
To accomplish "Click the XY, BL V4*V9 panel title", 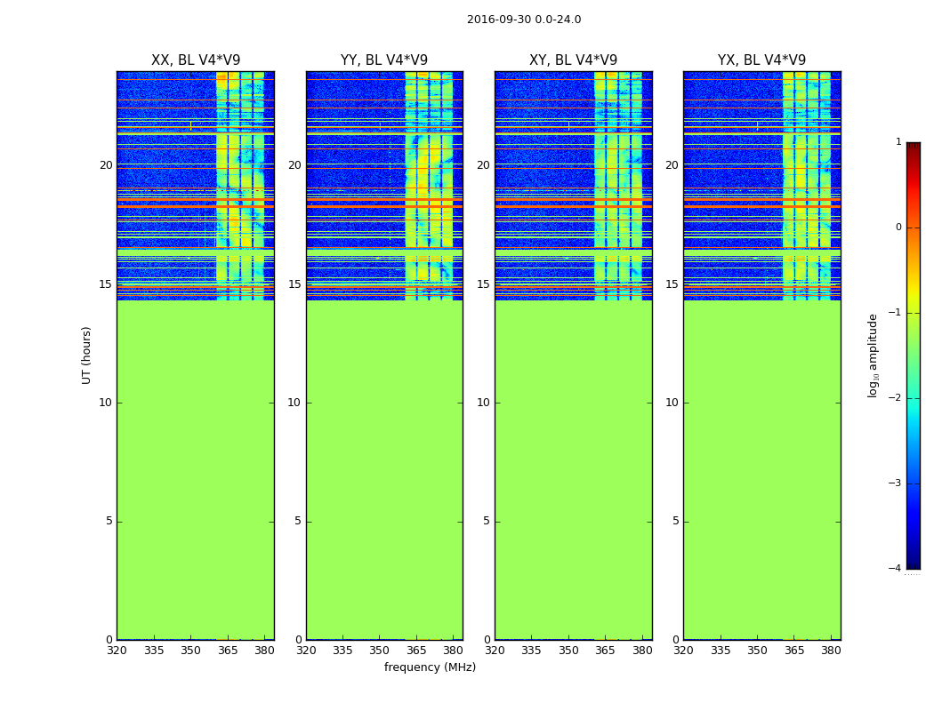I will (x=573, y=60).
